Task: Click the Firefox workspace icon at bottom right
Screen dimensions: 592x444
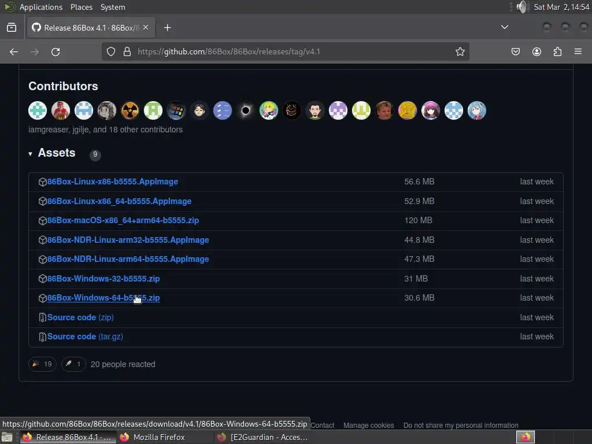Action: tap(525, 437)
